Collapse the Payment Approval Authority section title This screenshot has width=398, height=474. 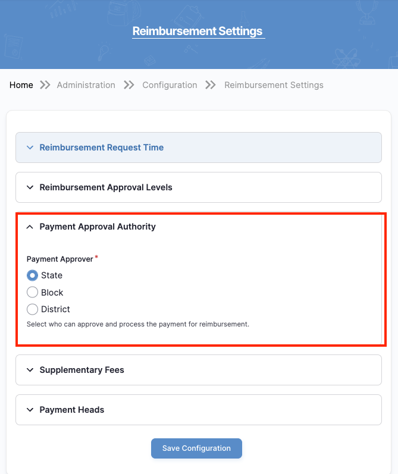[98, 227]
